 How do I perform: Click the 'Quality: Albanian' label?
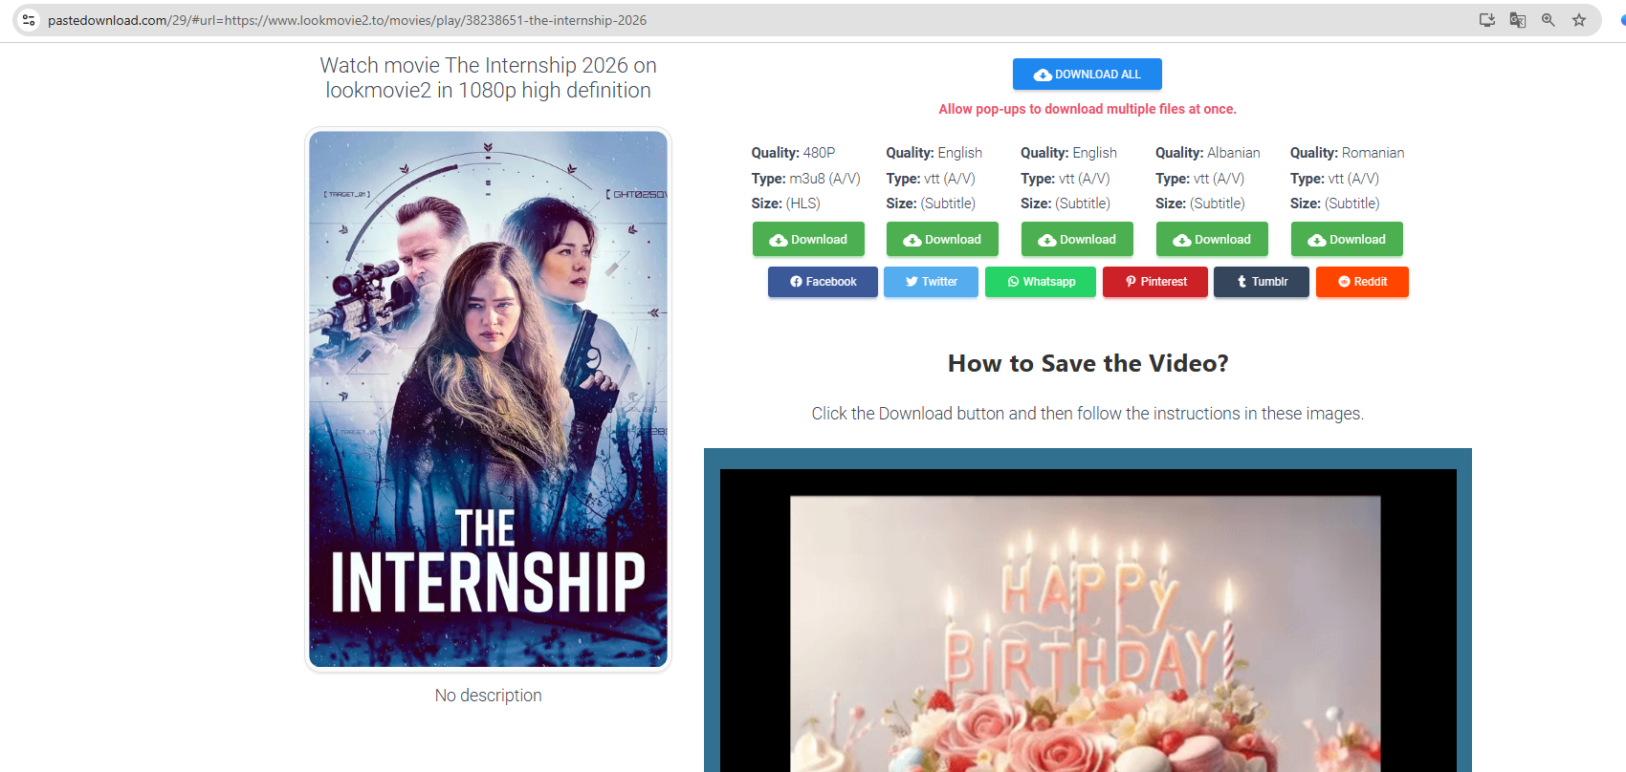(x=1207, y=153)
